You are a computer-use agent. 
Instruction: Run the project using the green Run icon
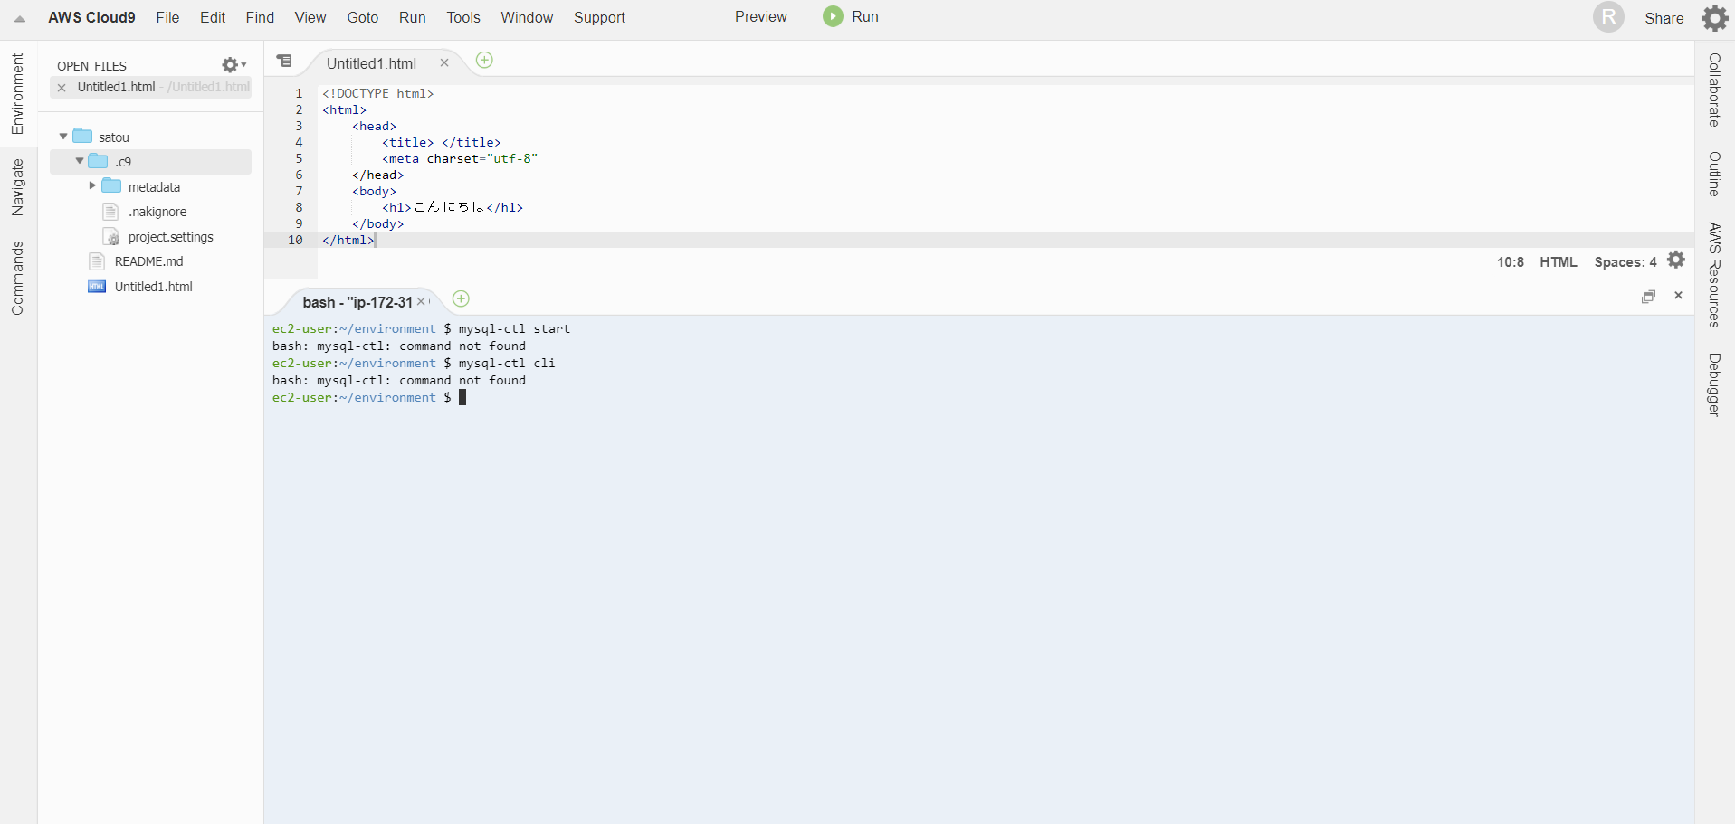click(830, 16)
